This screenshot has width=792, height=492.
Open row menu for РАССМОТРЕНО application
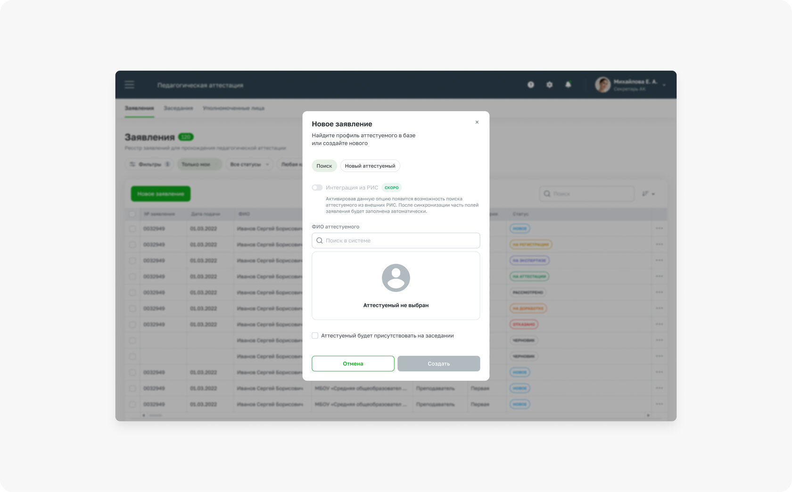(659, 293)
